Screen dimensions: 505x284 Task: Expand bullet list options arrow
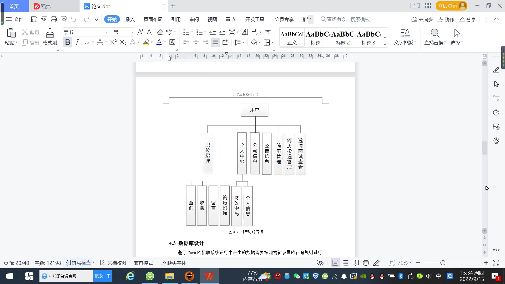192,32
